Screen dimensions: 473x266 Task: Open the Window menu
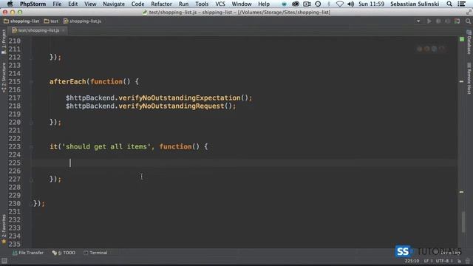[242, 4]
